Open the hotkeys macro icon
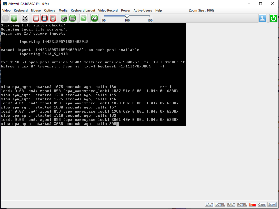This screenshot has width=279, height=209. [x=94, y=18]
